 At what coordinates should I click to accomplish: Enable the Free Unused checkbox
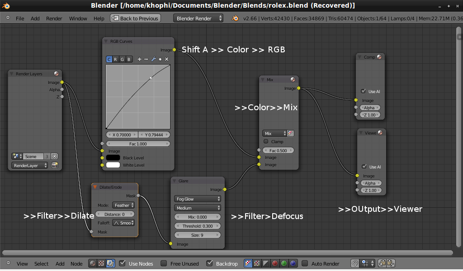click(164, 263)
